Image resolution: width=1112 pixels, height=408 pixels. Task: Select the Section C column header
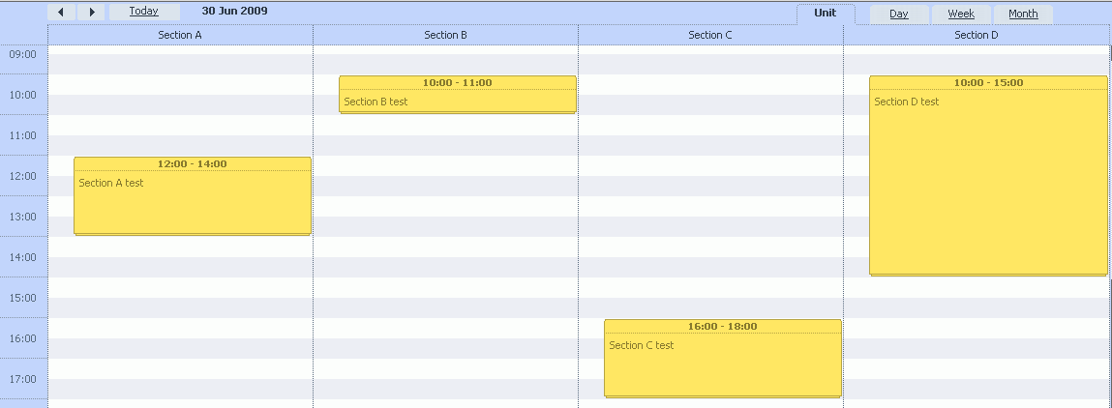(x=710, y=35)
